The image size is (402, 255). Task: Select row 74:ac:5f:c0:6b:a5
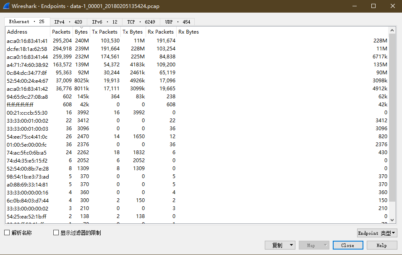tap(197, 152)
